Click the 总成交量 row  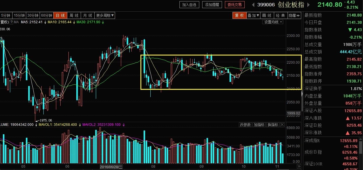tap(333, 44)
